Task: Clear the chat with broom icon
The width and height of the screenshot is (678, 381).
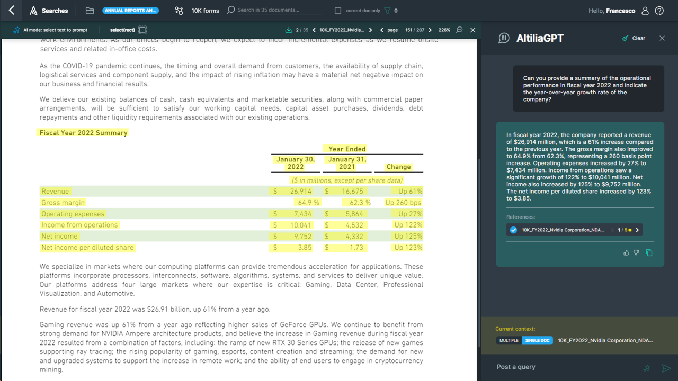Action: (625, 38)
